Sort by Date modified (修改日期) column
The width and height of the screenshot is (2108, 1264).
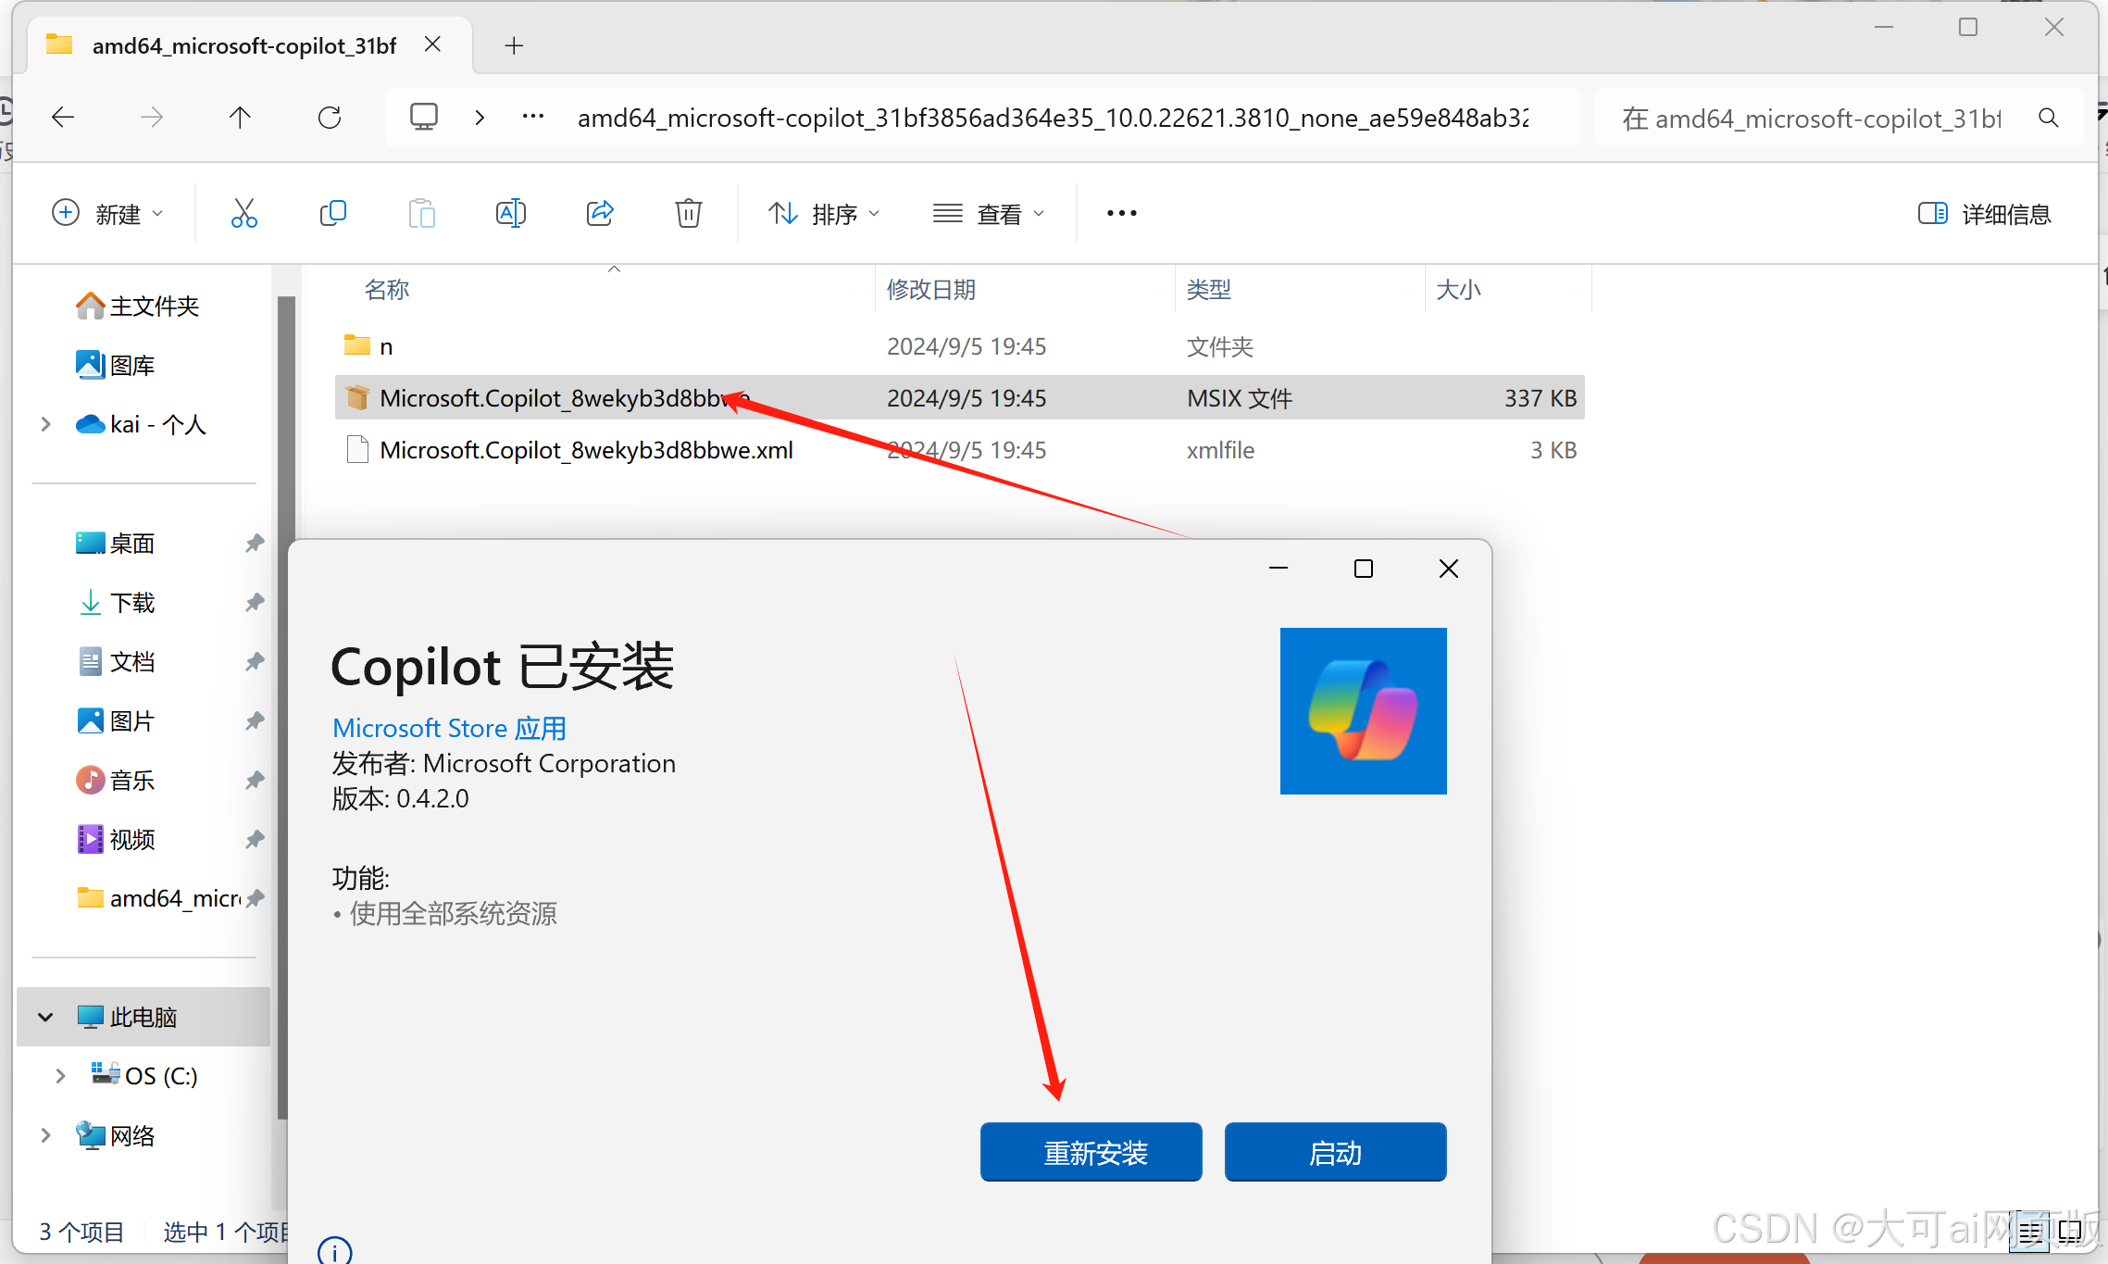pos(931,290)
